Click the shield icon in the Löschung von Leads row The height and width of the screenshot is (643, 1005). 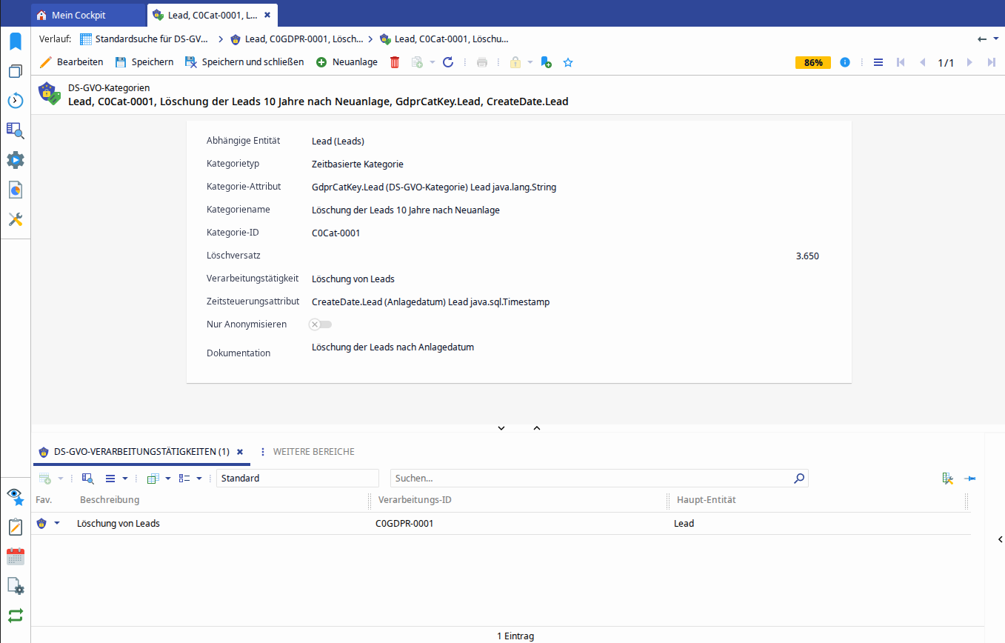click(41, 524)
